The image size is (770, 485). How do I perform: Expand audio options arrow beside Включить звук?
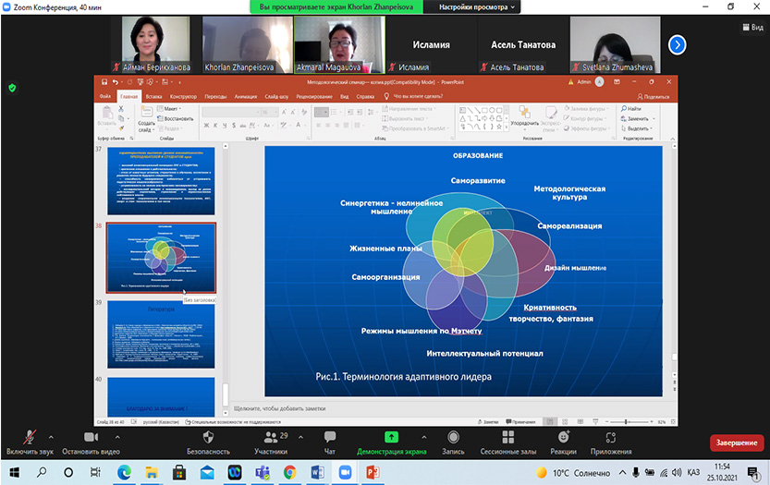[x=50, y=437]
